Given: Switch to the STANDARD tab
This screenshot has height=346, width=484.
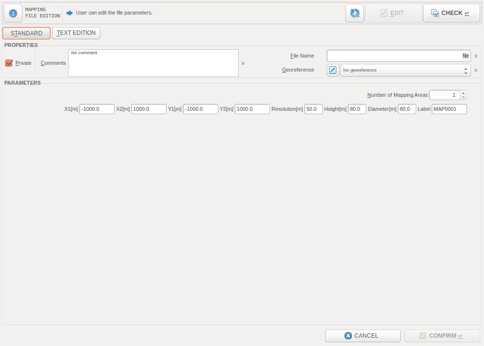Looking at the screenshot, I should 27,33.
